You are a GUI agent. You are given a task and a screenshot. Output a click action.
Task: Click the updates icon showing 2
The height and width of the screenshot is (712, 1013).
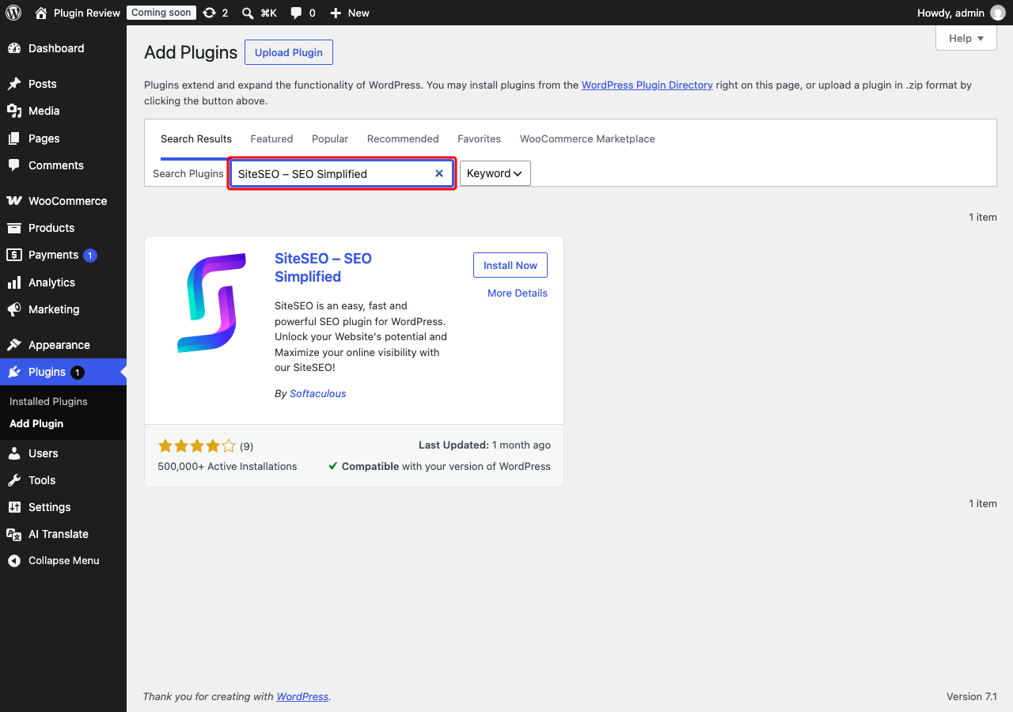click(209, 13)
